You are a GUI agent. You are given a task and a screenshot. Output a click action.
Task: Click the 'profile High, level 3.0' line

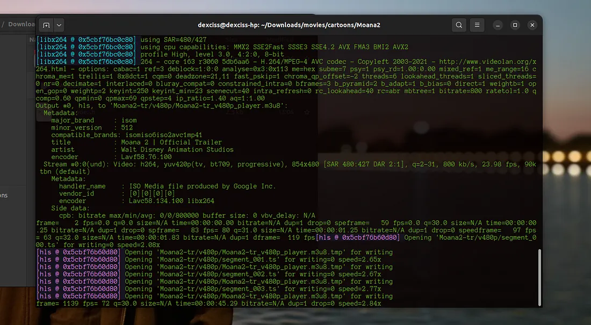click(212, 54)
